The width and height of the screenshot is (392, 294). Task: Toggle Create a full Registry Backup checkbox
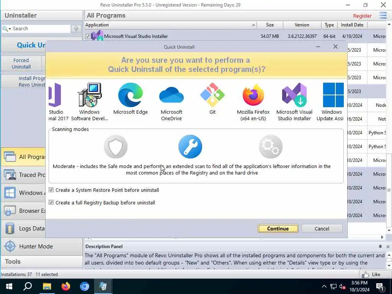point(51,202)
